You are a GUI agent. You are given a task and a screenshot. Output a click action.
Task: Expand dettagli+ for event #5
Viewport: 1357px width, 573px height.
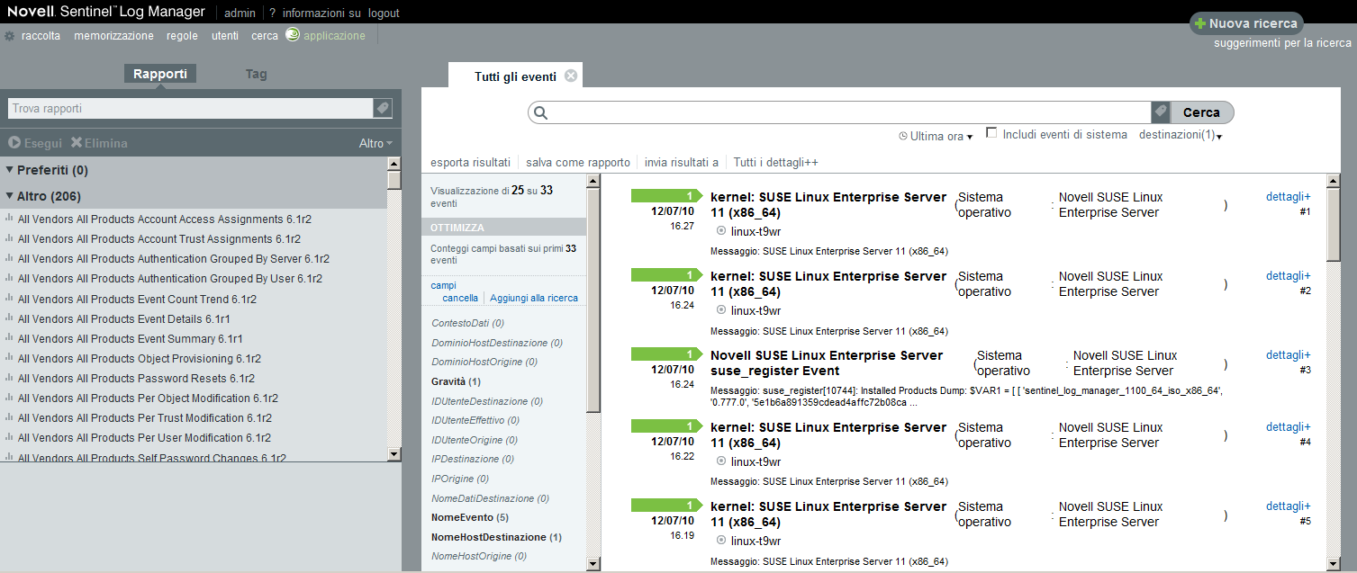pyautogui.click(x=1289, y=506)
